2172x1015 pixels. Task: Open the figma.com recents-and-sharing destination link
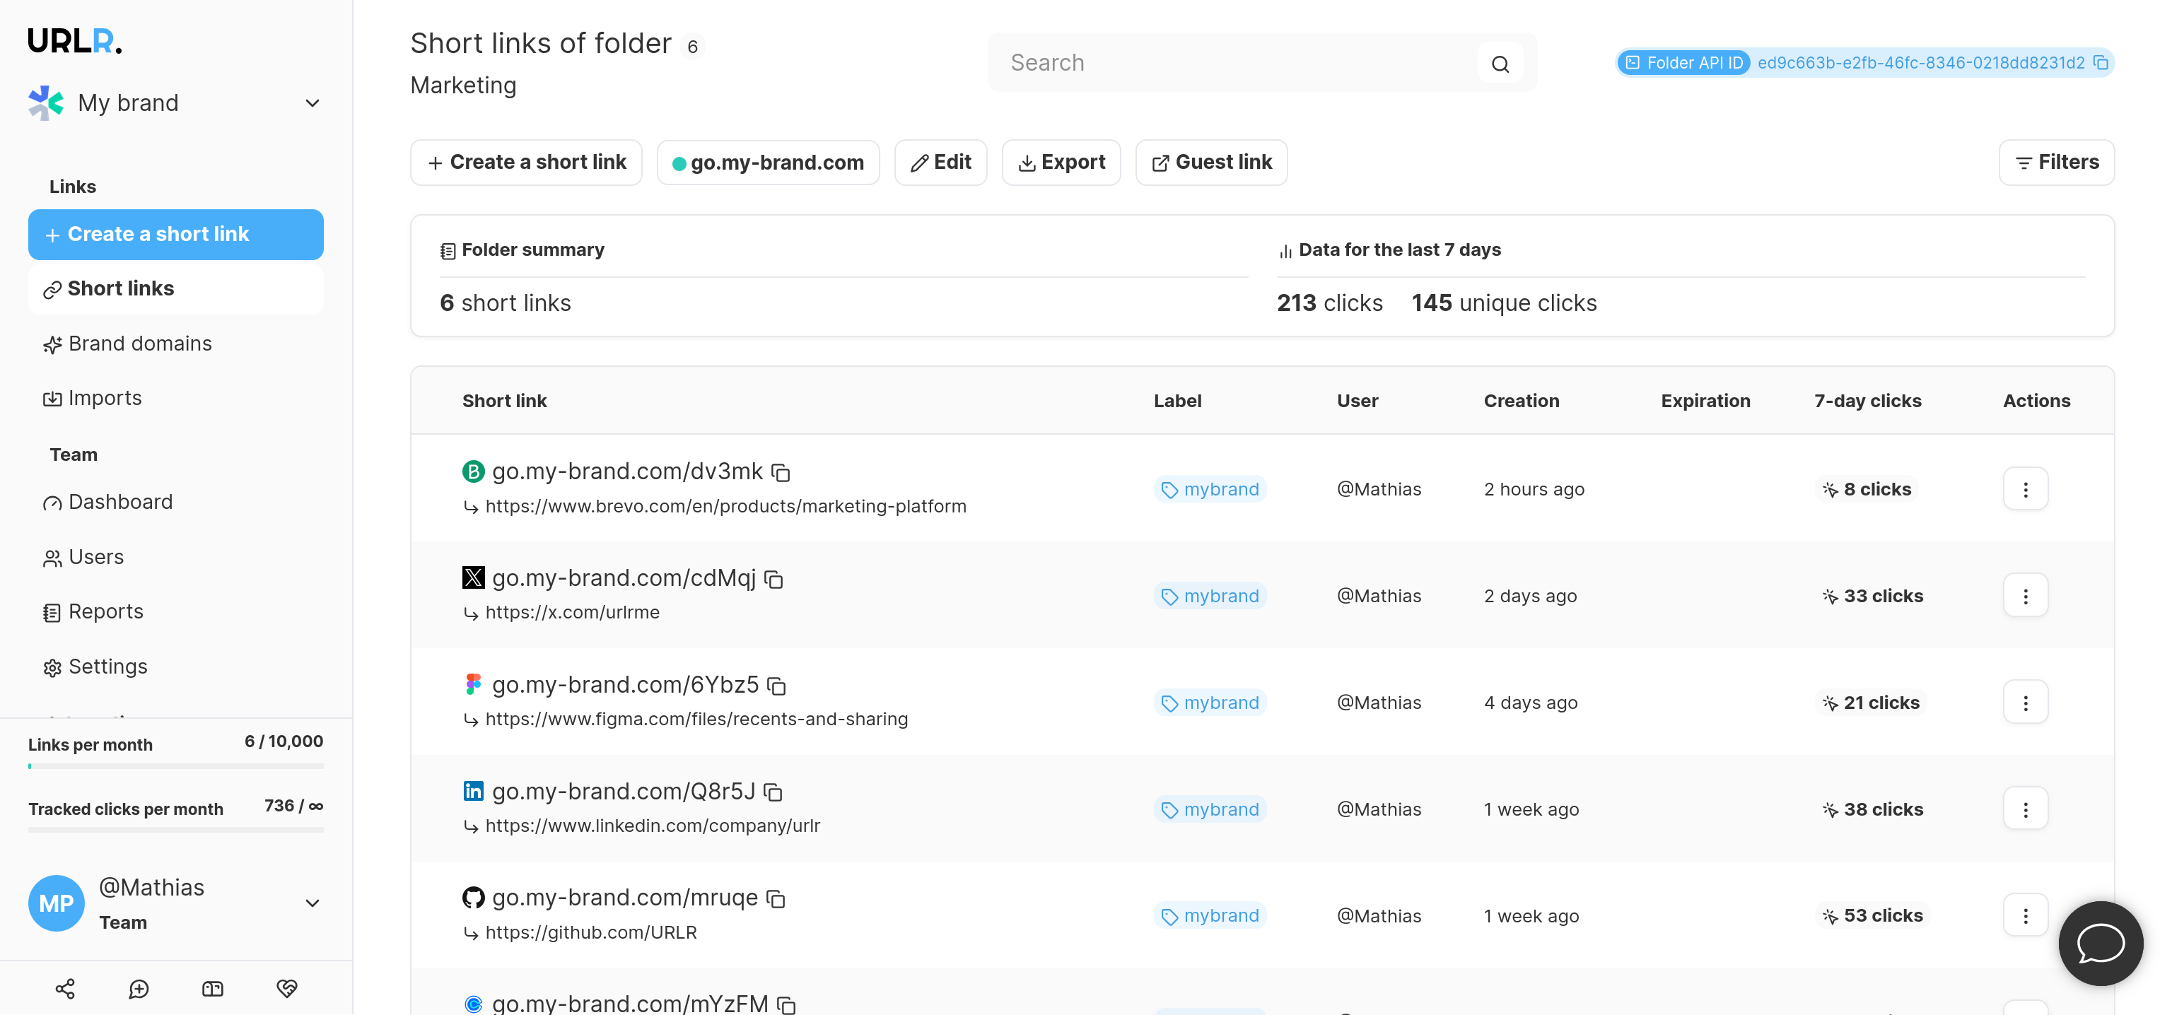tap(696, 719)
